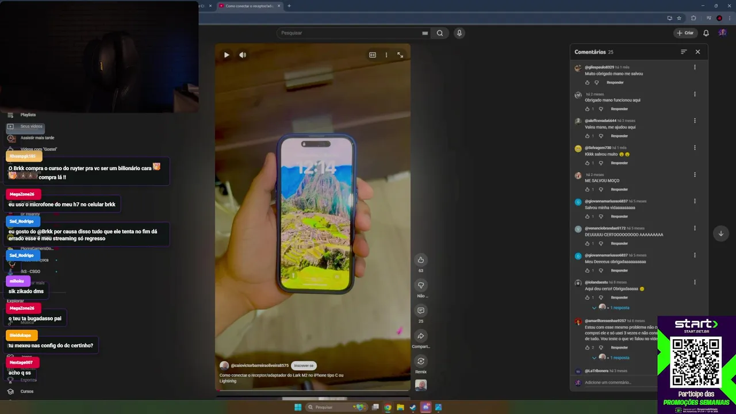Like @Selvagem730's comment

tap(587, 163)
